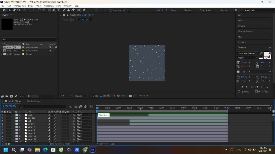This screenshot has width=275, height=154.
Task: Open the Effect menu
Action: tap(38, 6)
